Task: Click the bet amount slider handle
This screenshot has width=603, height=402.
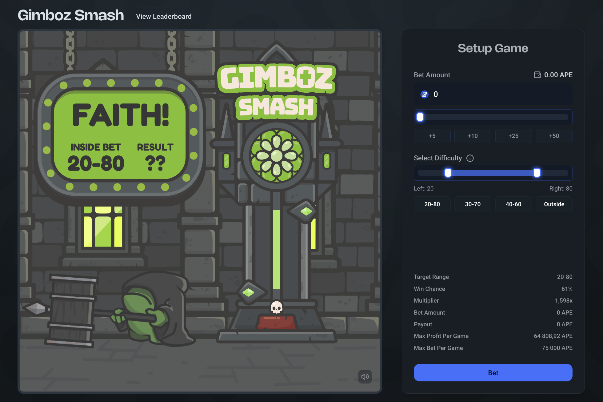Action: click(x=420, y=117)
